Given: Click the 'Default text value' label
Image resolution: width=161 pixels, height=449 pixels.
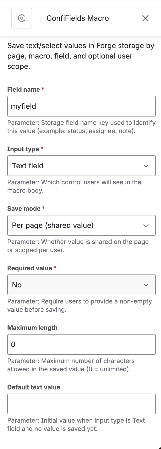Looking at the screenshot, I should point(34,387).
